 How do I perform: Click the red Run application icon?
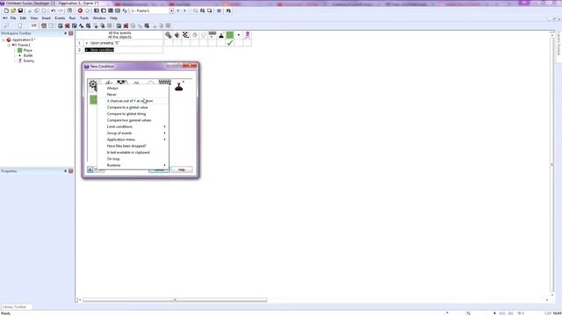coord(80,11)
